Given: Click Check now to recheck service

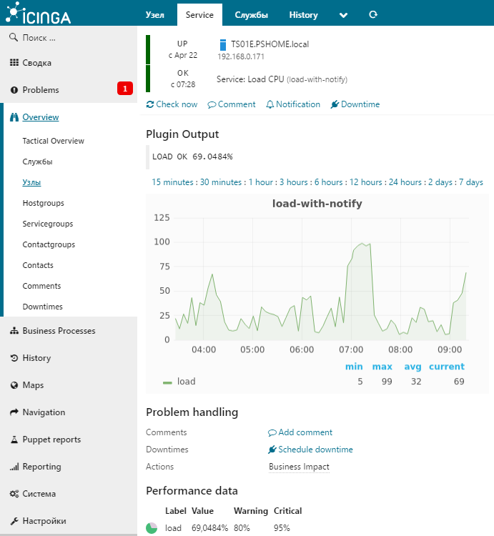Looking at the screenshot, I should (x=172, y=104).
